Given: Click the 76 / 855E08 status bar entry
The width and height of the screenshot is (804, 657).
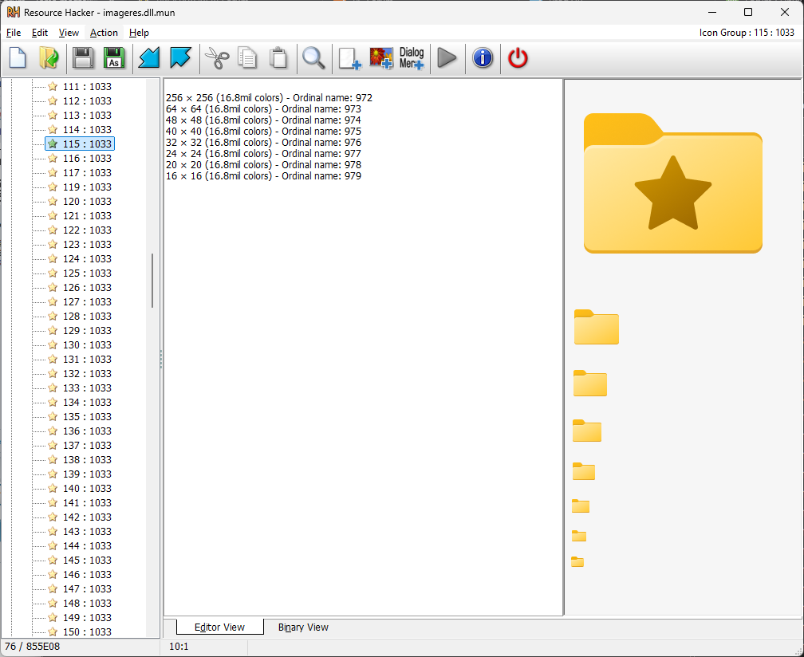Looking at the screenshot, I should pos(32,647).
